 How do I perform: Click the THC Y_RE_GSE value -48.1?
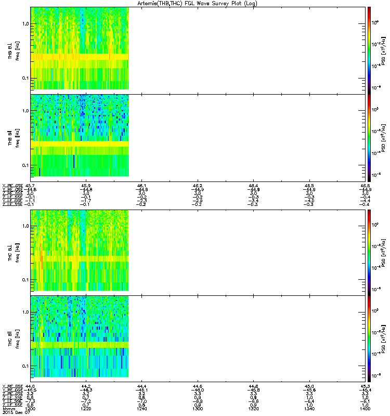coord(141,391)
